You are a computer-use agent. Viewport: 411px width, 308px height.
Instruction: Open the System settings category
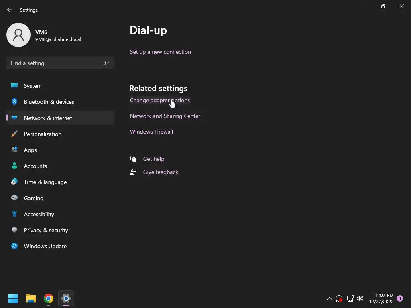[60, 86]
